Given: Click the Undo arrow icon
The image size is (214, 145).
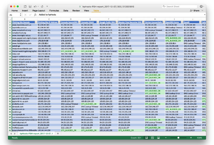Looking at the screenshot, I should [x=35, y=7].
